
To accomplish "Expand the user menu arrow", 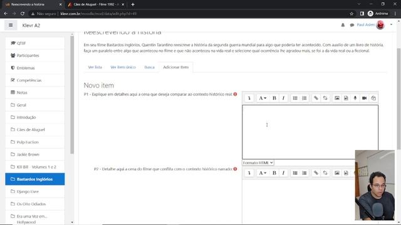I will pyautogui.click(x=391, y=25).
